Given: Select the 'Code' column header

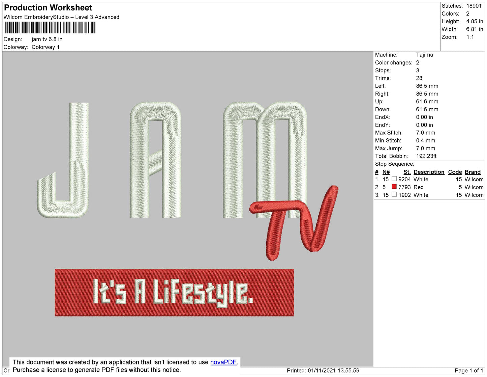Looking at the screenshot, I should (x=455, y=172).
